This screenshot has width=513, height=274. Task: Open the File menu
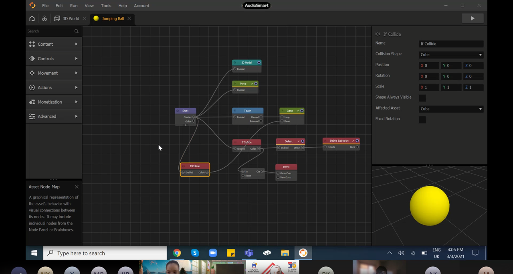tap(45, 6)
